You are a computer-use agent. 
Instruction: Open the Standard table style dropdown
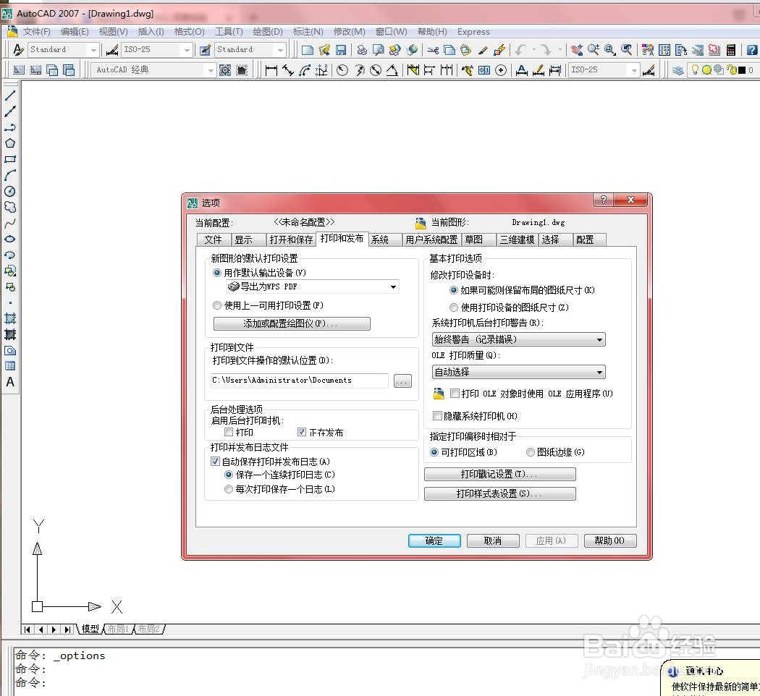[250, 49]
